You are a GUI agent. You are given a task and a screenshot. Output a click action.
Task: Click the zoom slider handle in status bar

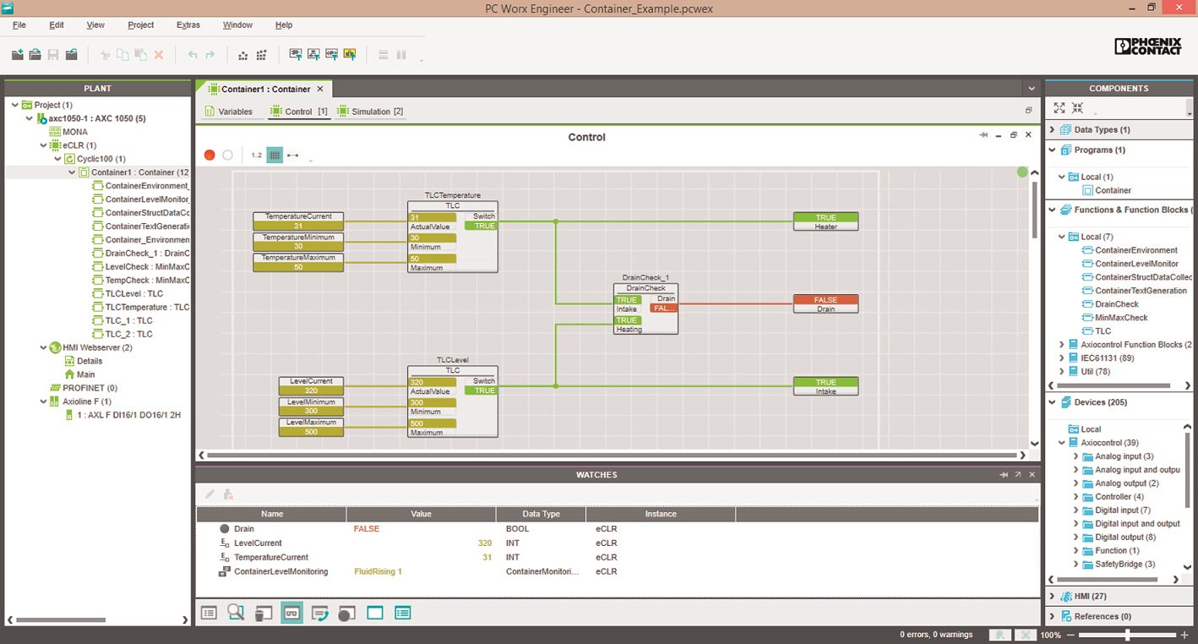tap(1127, 635)
